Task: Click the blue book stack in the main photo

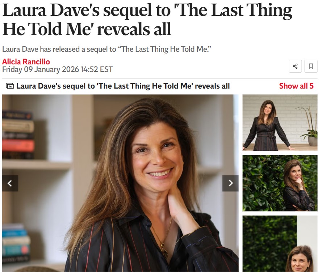Action: click(x=16, y=243)
